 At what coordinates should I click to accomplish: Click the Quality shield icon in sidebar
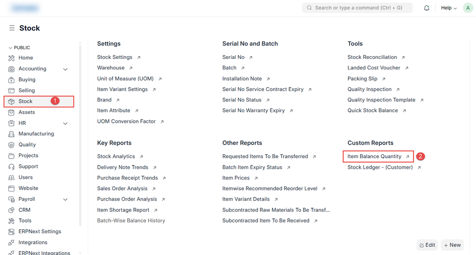pyautogui.click(x=12, y=145)
